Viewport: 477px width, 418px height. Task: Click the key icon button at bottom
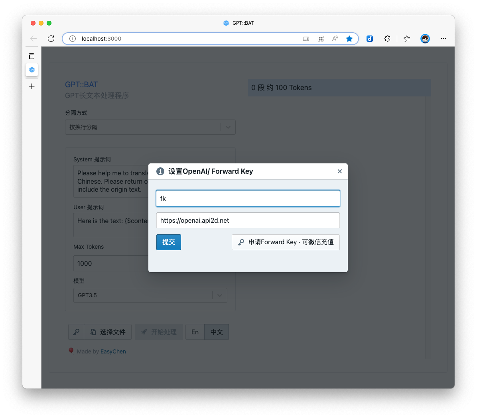[x=76, y=332]
